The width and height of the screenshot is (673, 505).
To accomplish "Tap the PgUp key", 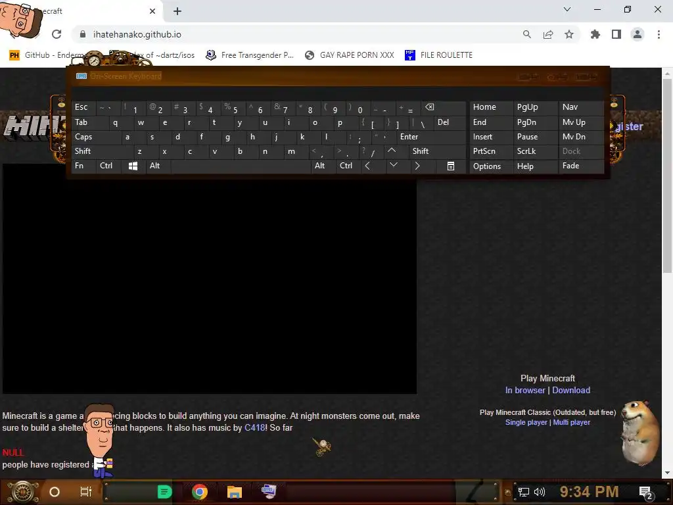I will 536,107.
